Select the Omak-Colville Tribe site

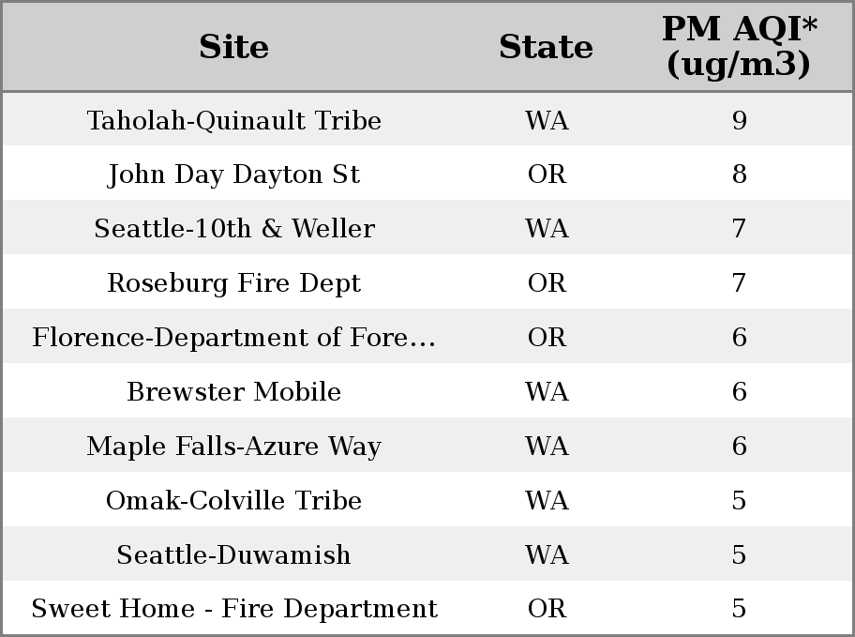(234, 500)
